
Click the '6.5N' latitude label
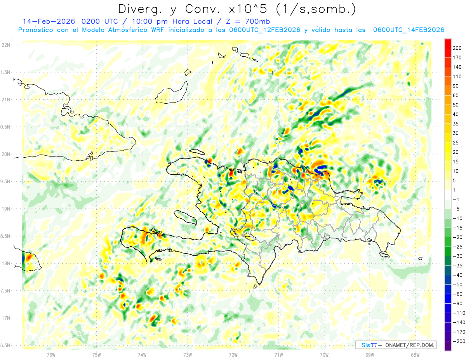pos(6,345)
